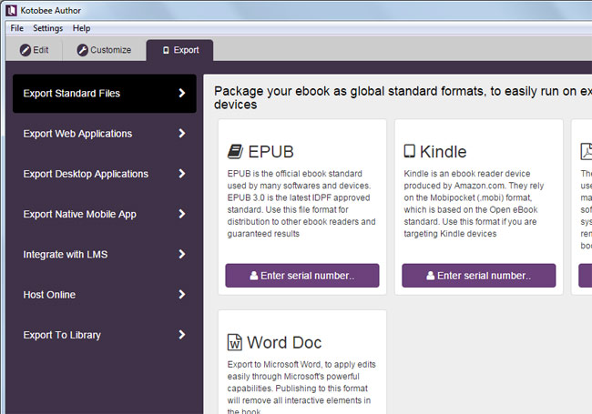Viewport: 592px width, 414px height.
Task: Click user icon in Kindle serial number button
Action: click(x=431, y=276)
